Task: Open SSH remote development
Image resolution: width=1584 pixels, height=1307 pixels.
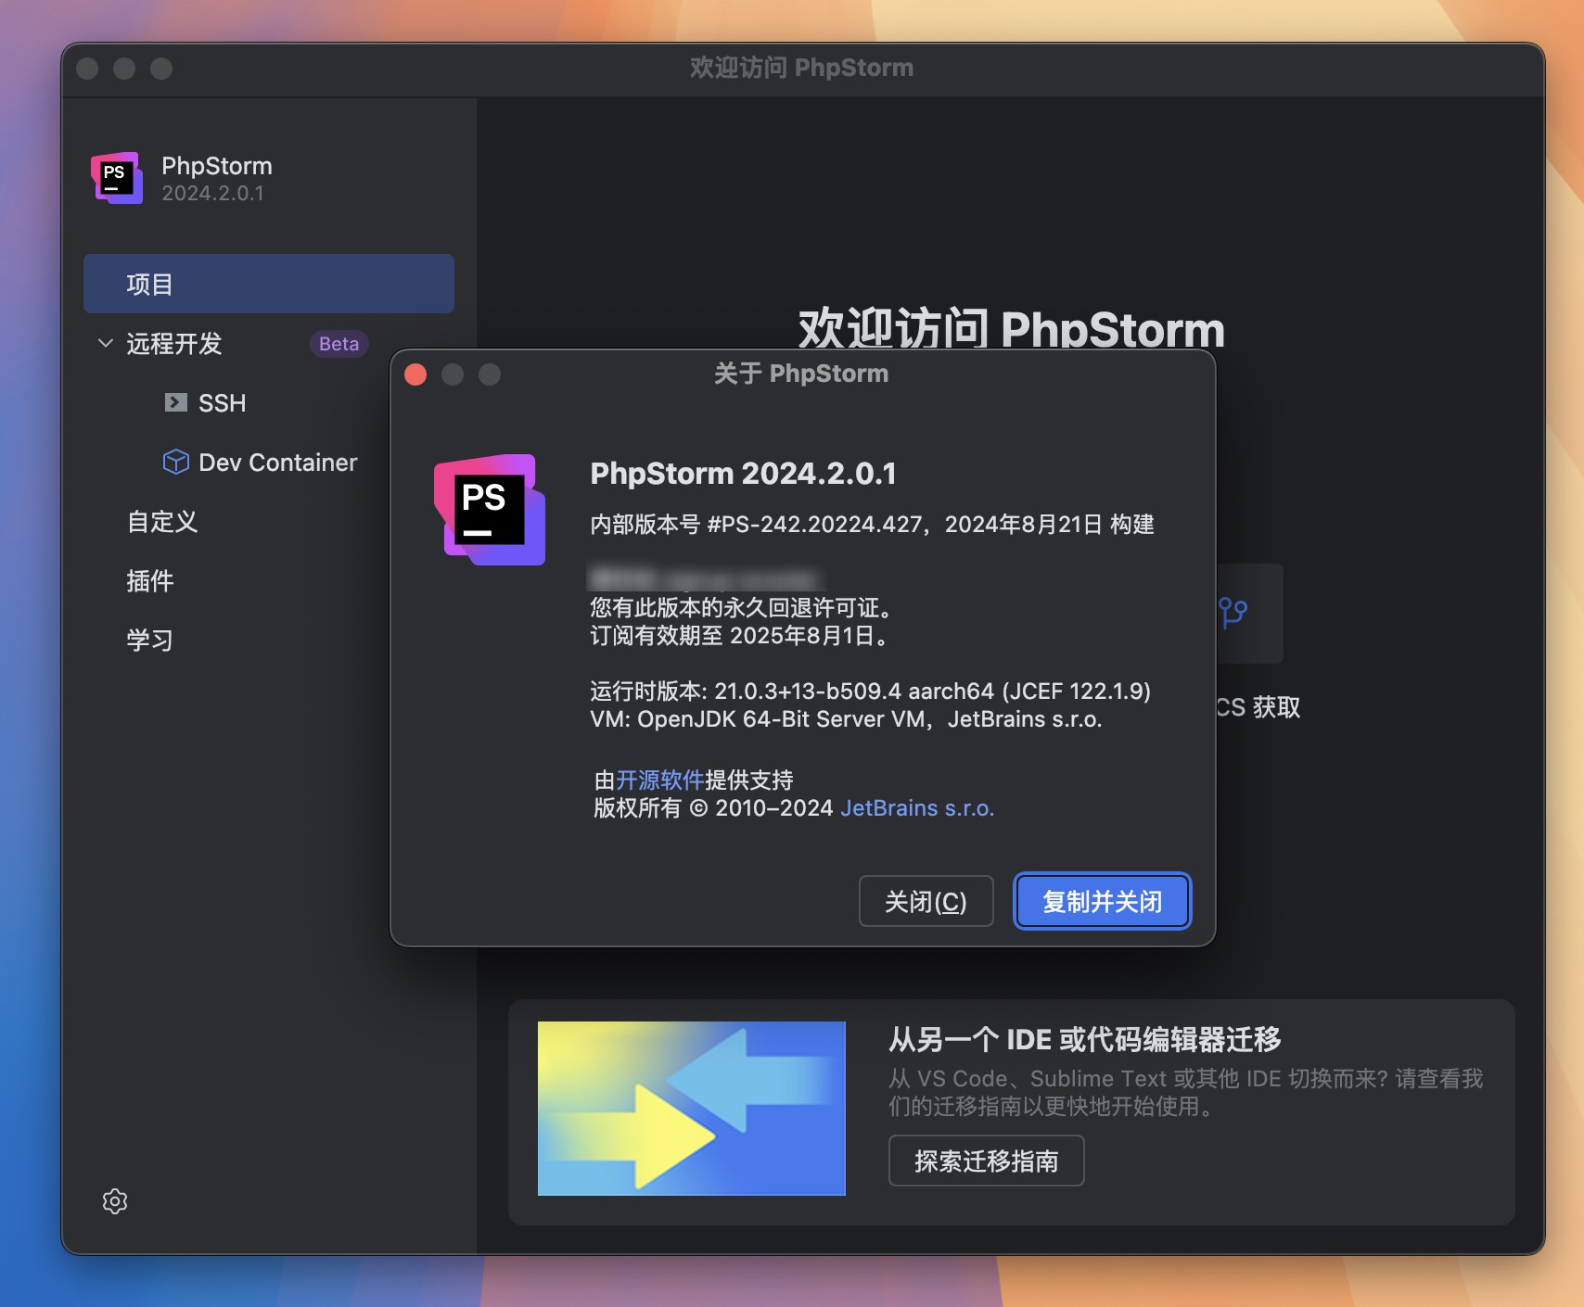Action: pyautogui.click(x=223, y=403)
